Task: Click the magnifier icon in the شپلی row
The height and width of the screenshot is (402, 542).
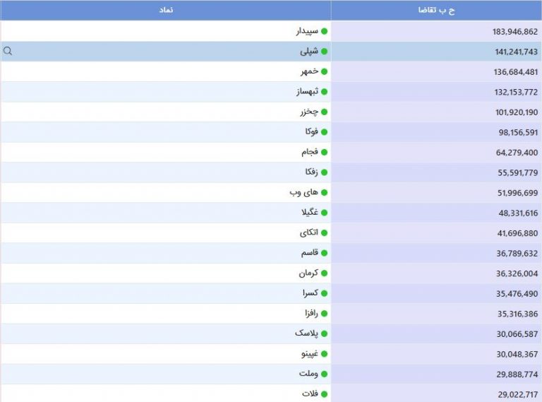Action: 8,51
